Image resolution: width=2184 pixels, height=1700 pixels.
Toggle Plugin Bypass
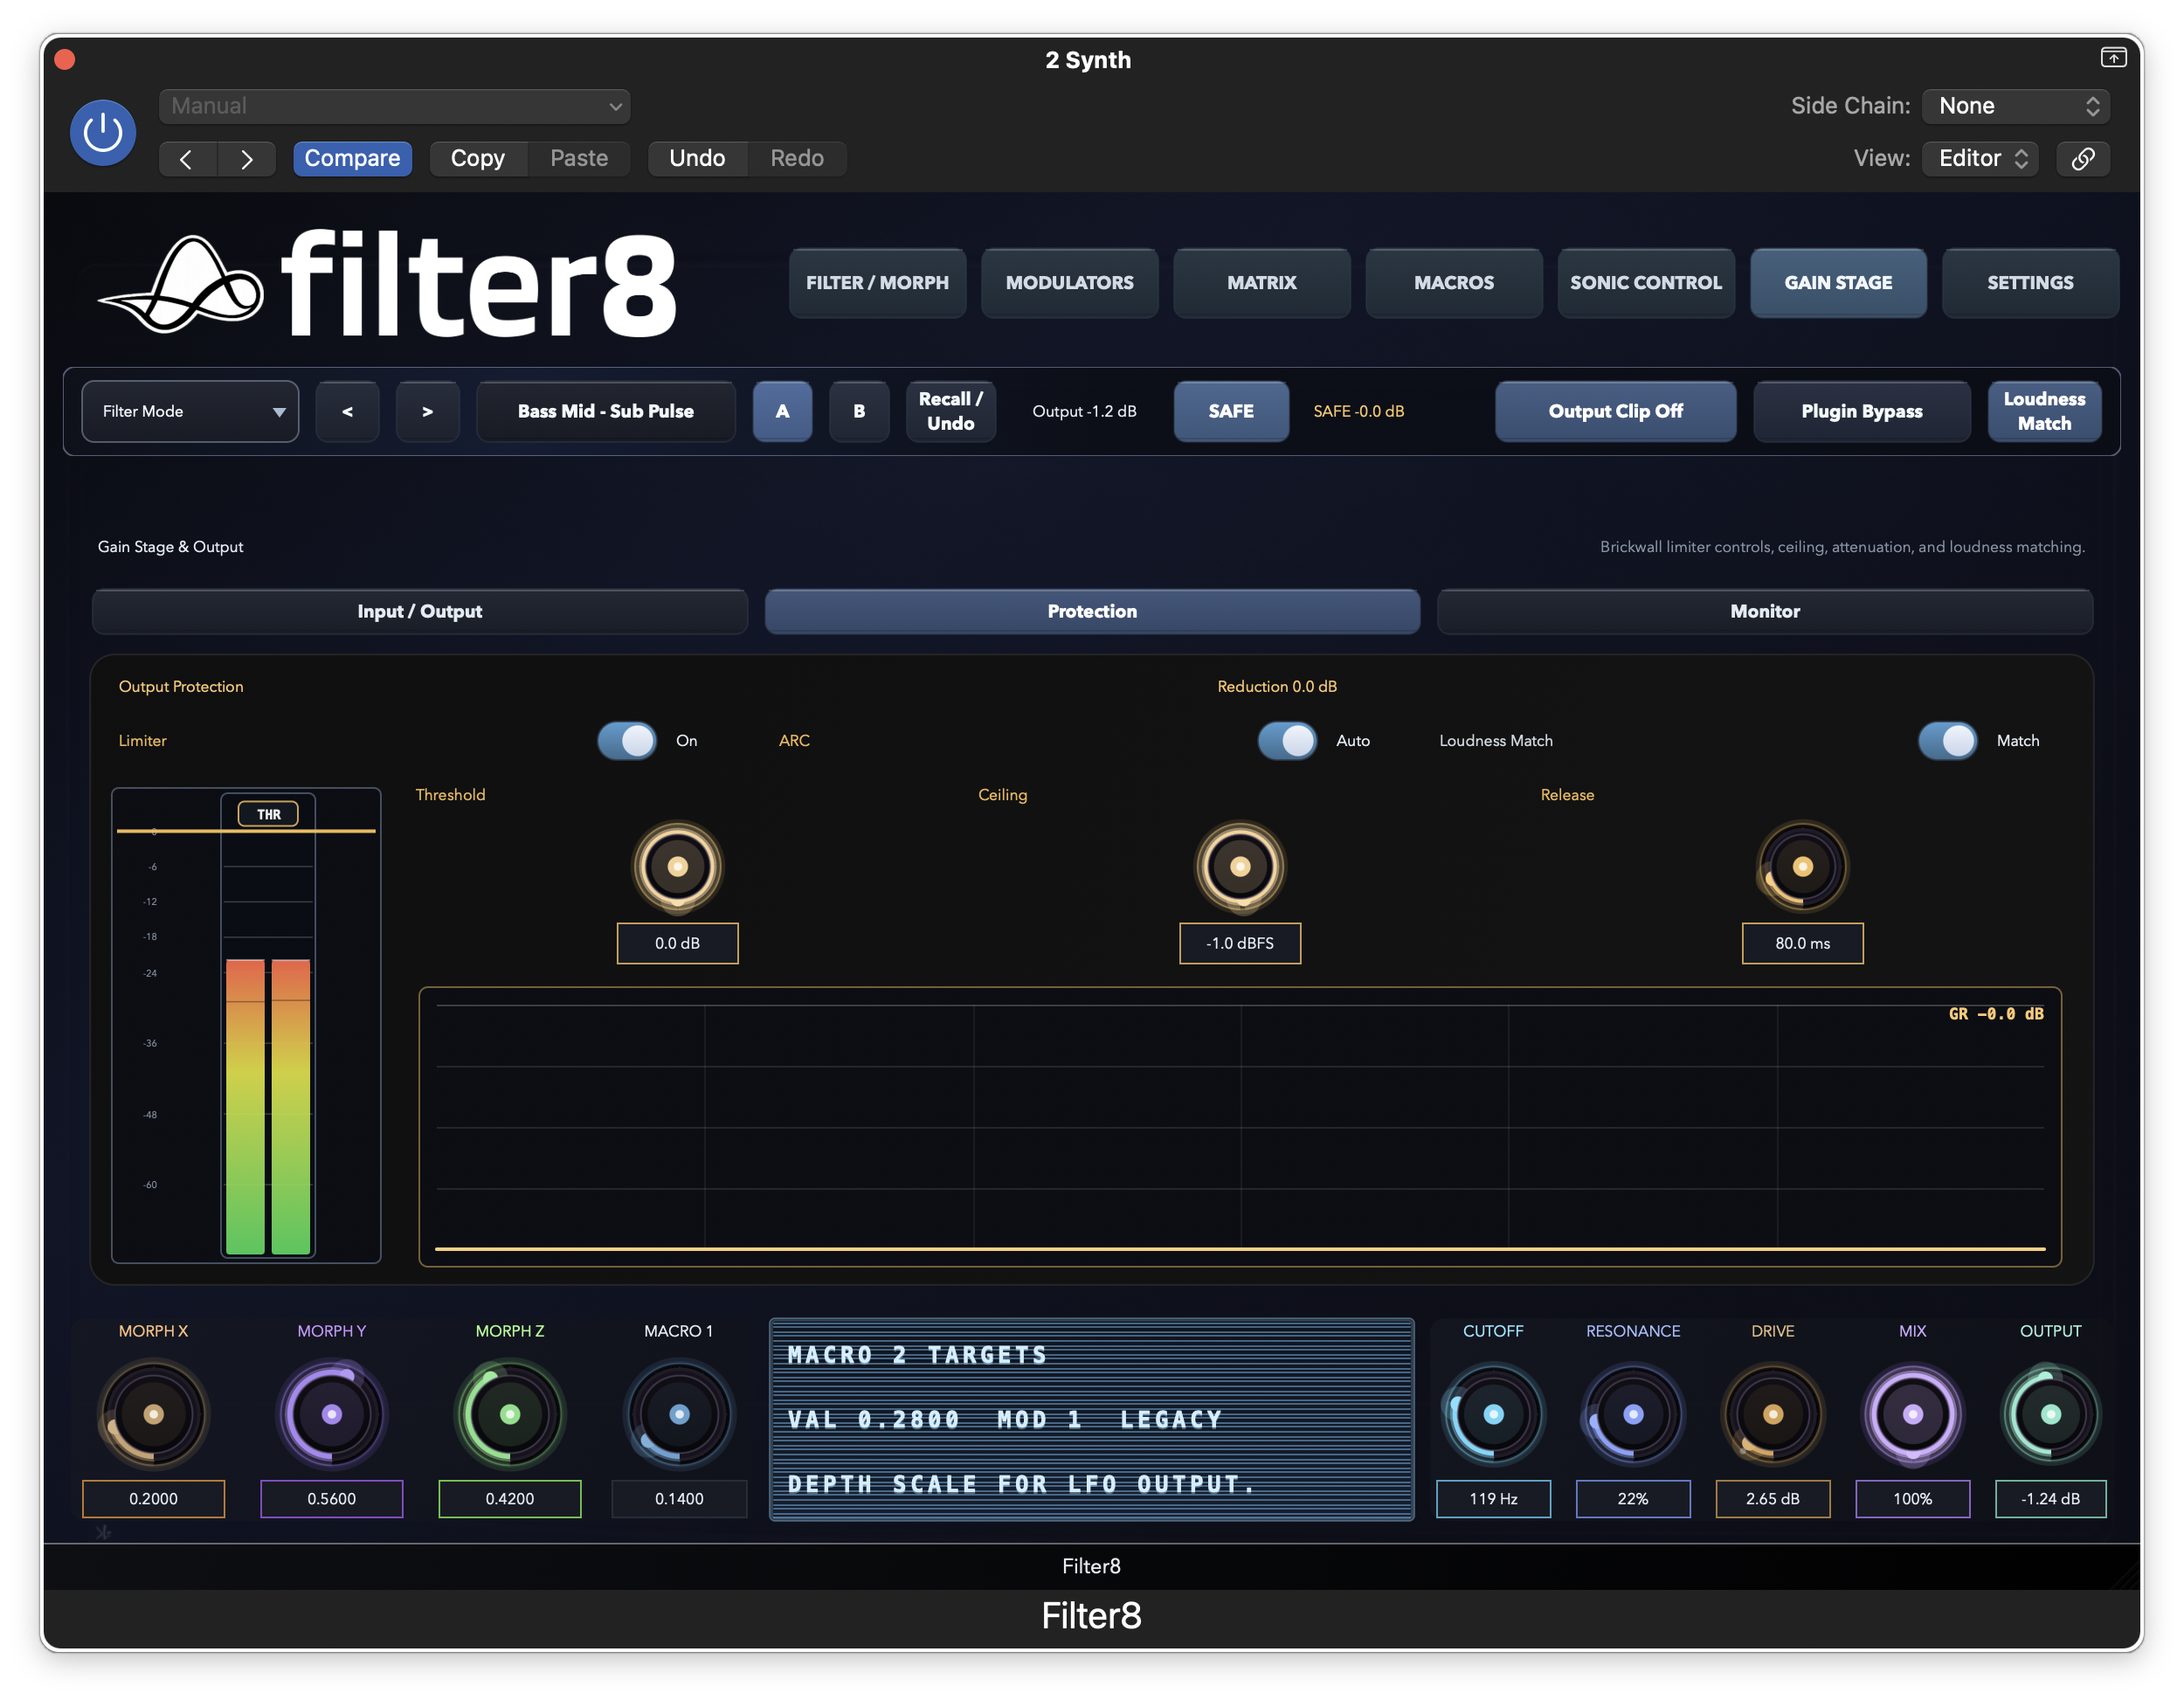[1861, 411]
